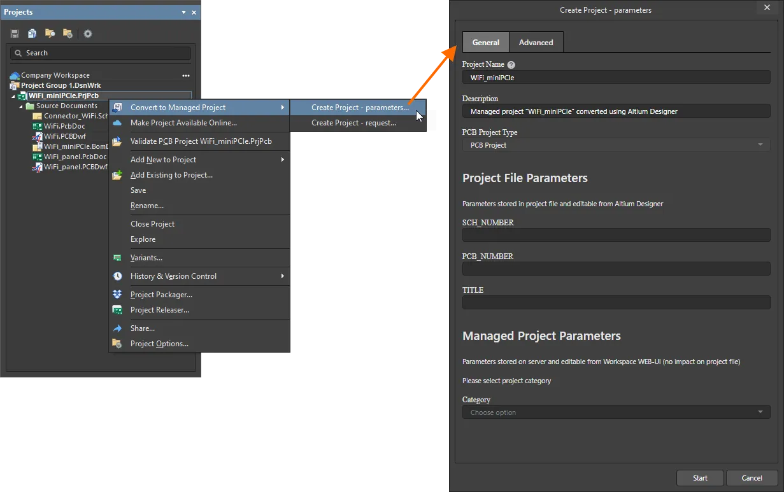784x492 pixels.
Task: Select the Company Workspace entry
Action: click(55, 75)
